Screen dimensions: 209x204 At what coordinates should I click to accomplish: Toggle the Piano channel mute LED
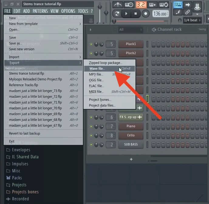pos(91,126)
